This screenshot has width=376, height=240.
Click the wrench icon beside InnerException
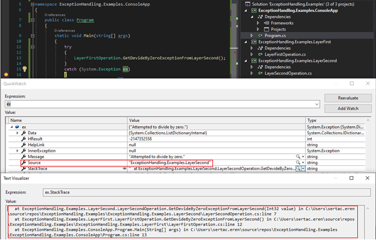[x=24, y=151]
